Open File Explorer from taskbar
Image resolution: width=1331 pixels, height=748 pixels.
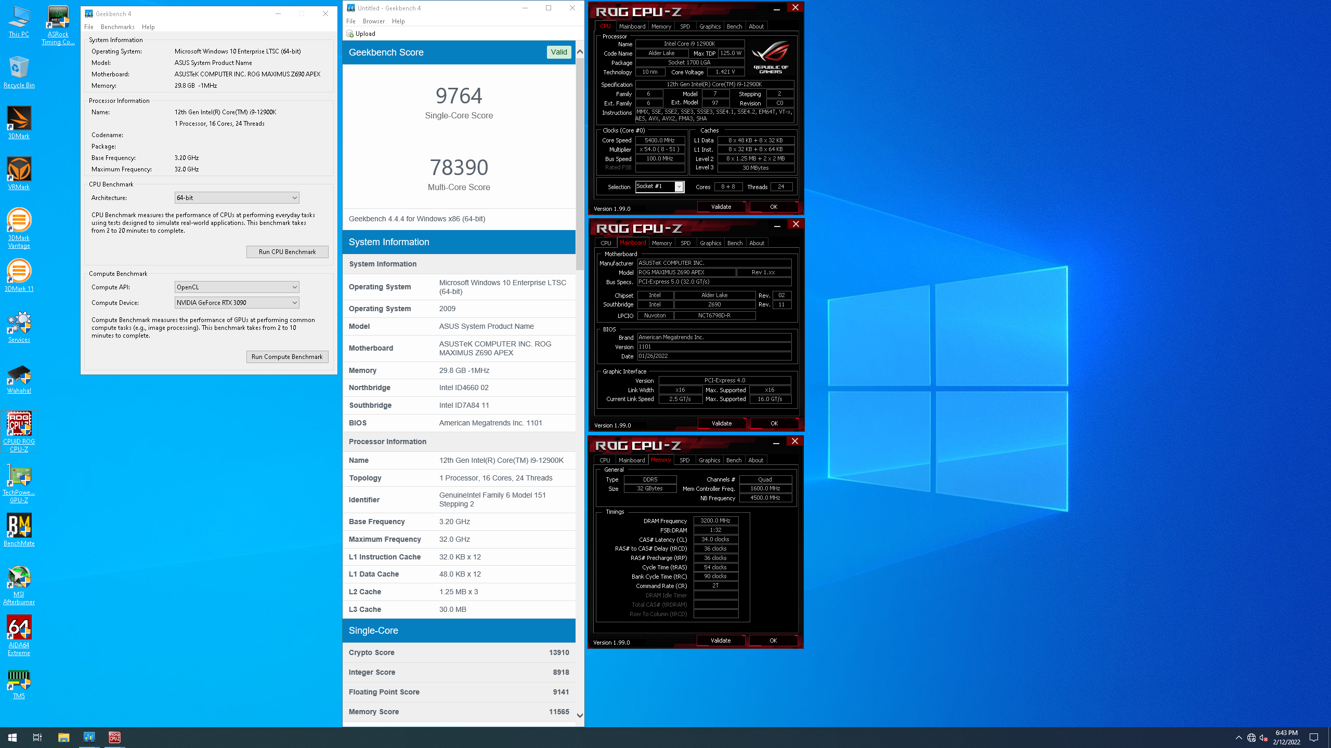tap(63, 737)
